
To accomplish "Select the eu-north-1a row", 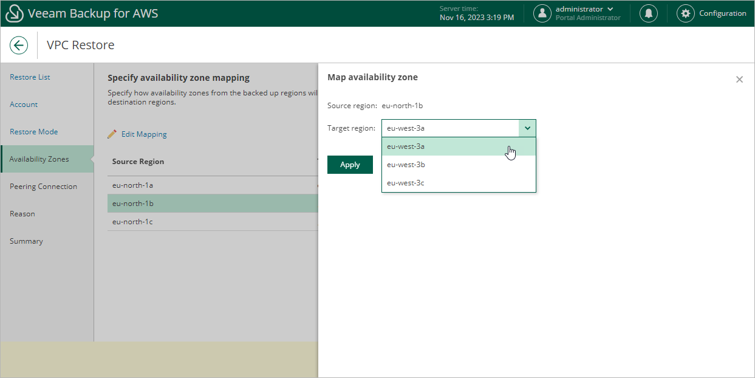I will (213, 185).
